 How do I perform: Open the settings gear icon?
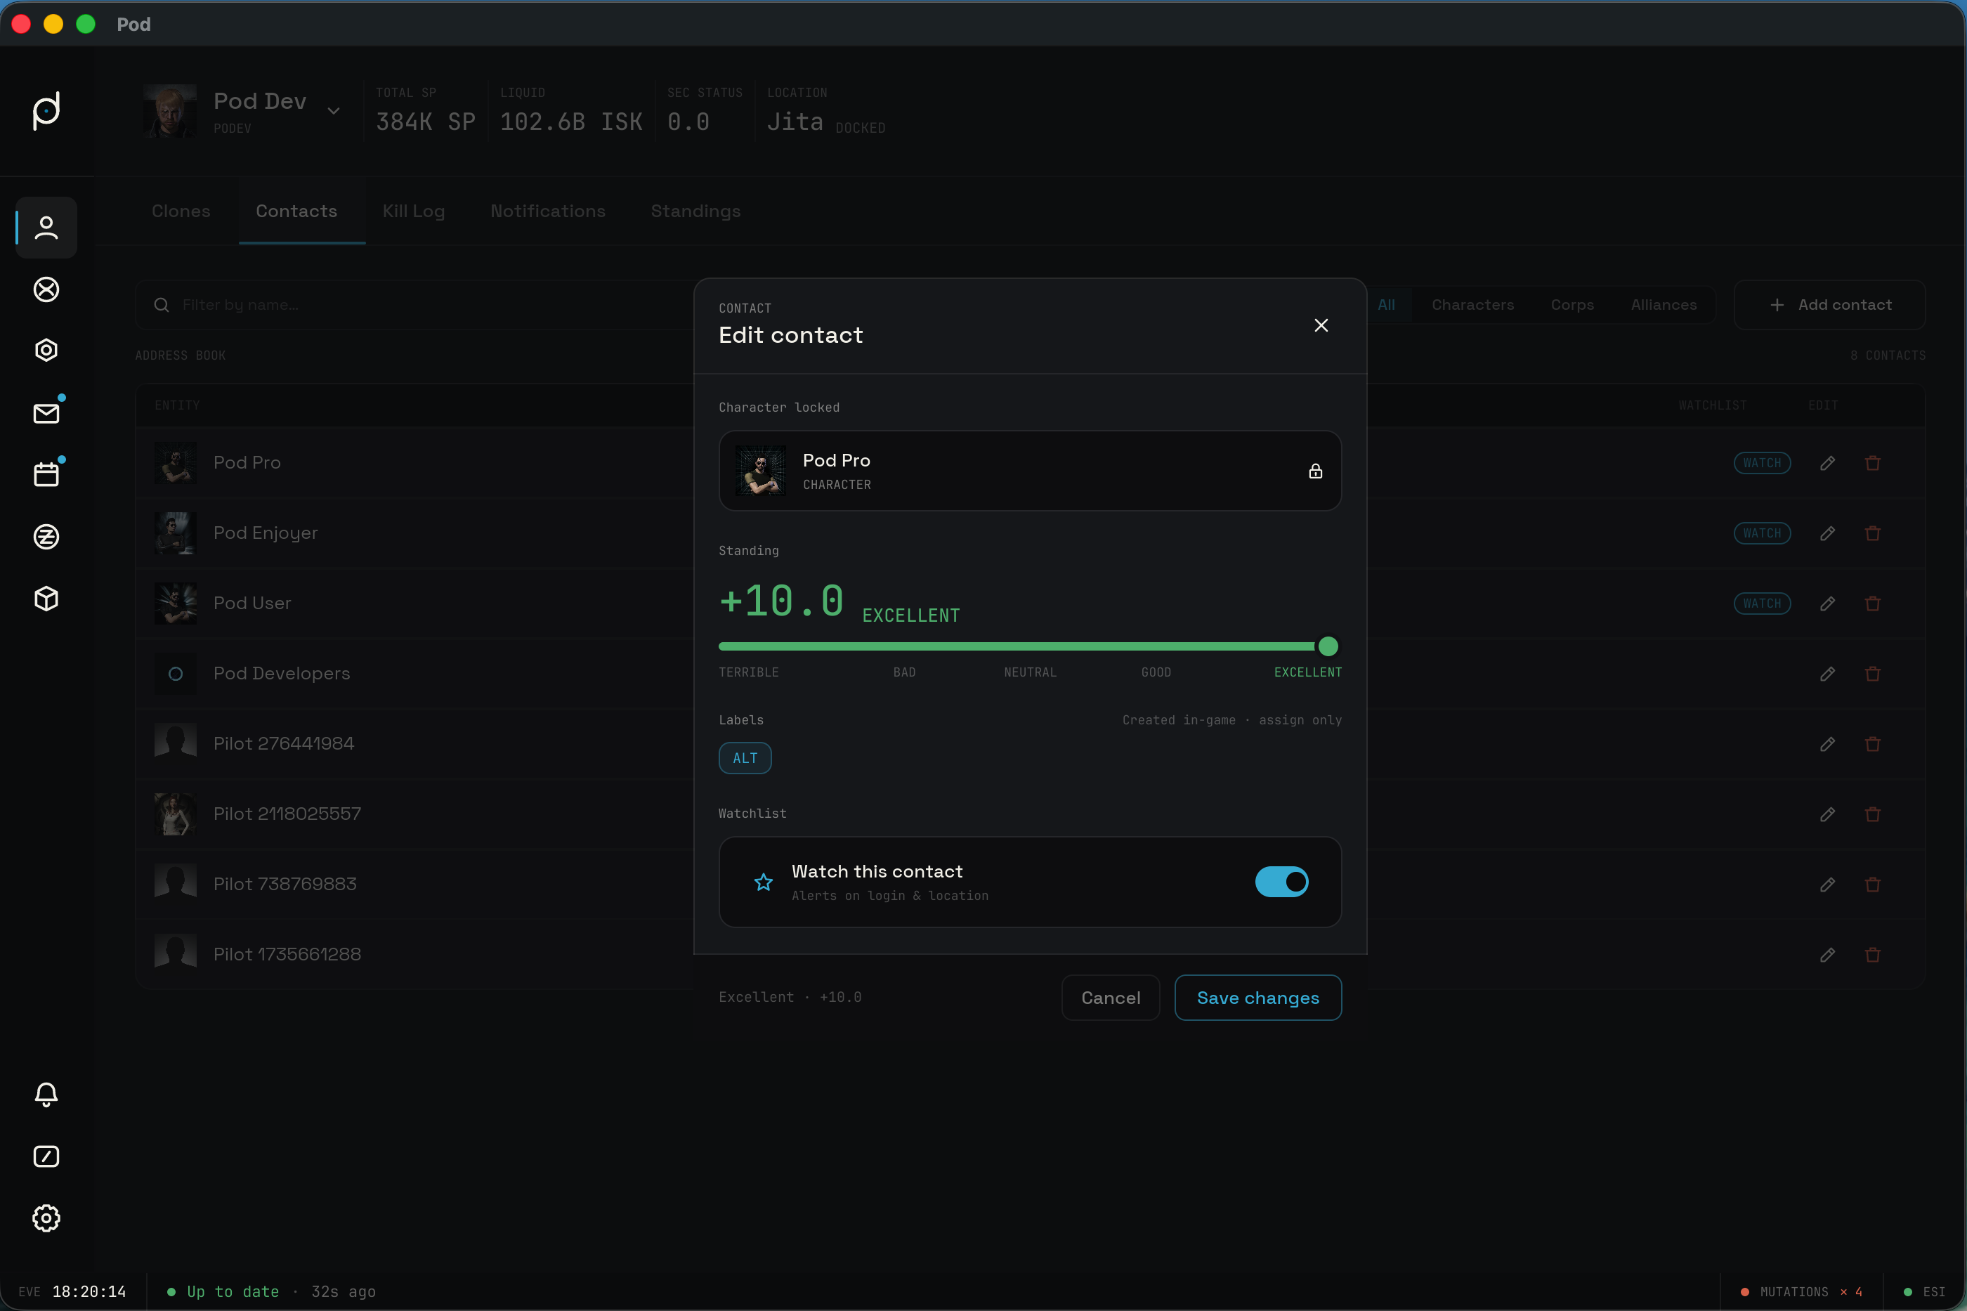[x=46, y=1218]
